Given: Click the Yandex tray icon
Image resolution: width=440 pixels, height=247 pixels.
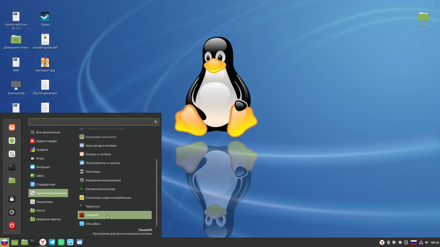Looking at the screenshot, I should click(382, 242).
